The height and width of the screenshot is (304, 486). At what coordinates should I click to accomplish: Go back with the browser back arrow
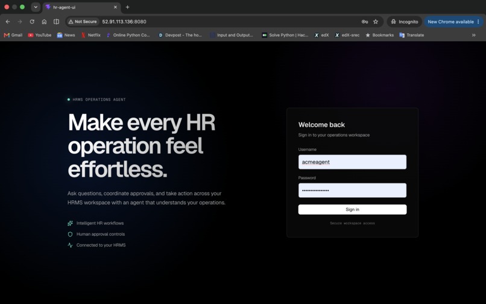point(8,22)
